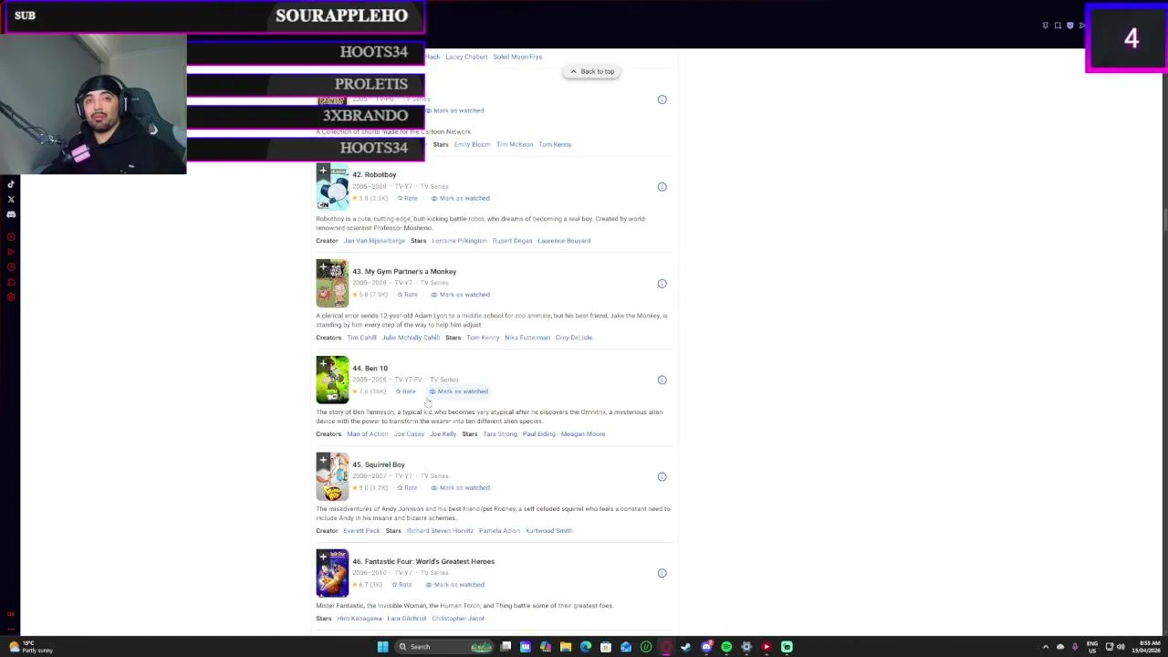The height and width of the screenshot is (657, 1168).
Task: Mark Robotboy as watched
Action: [461, 198]
